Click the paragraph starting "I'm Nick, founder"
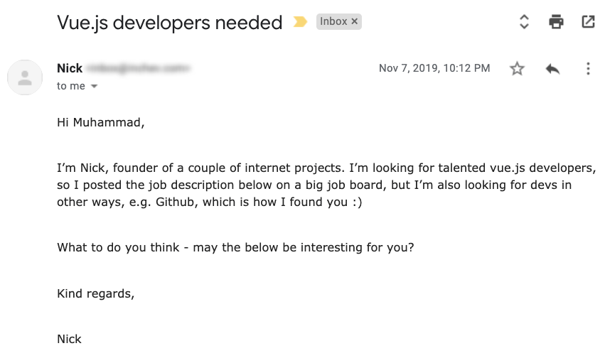 coord(326,185)
